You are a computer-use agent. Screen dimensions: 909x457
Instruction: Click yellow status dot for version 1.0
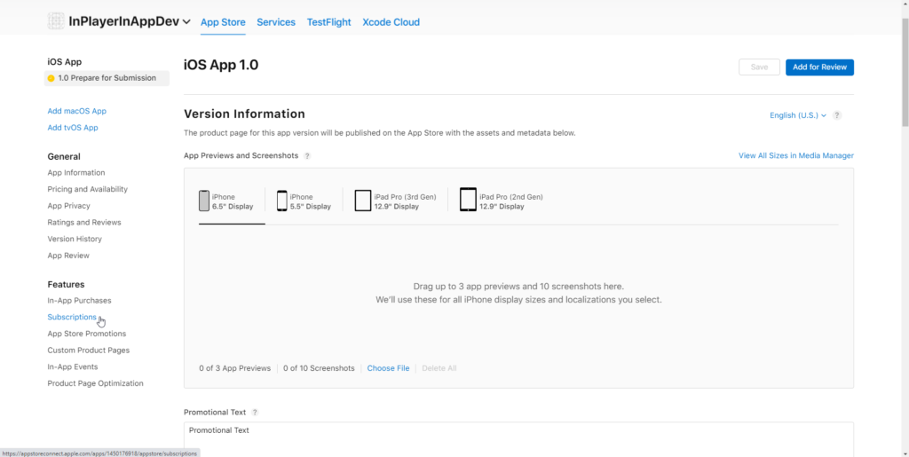click(x=51, y=78)
